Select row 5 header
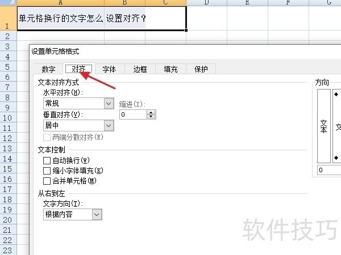Viewport: 341px width, 255px height. (9, 66)
